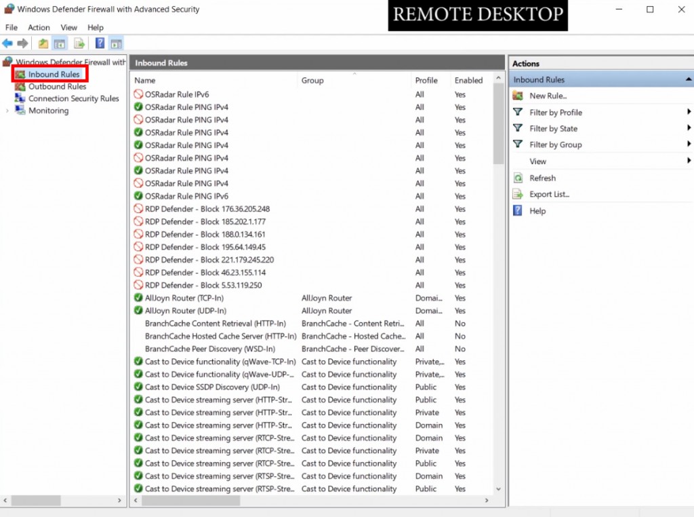Click the Back arrow toolbar icon
694x517 pixels.
pos(7,43)
